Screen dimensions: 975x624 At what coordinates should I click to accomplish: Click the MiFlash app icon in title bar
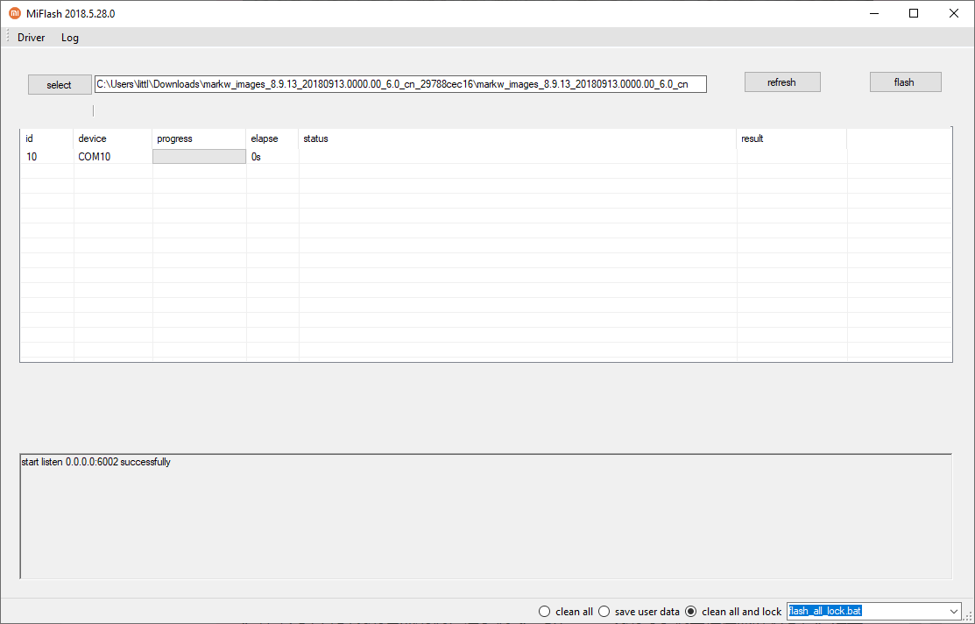coord(14,13)
